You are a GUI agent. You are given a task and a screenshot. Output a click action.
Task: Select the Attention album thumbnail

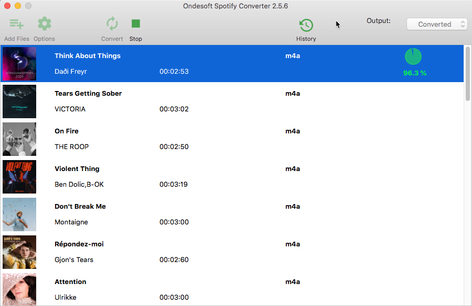[19, 289]
